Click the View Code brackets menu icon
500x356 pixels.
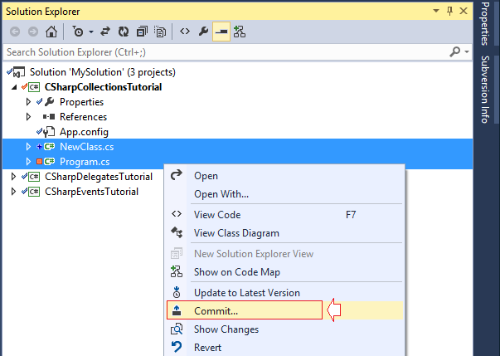177,214
